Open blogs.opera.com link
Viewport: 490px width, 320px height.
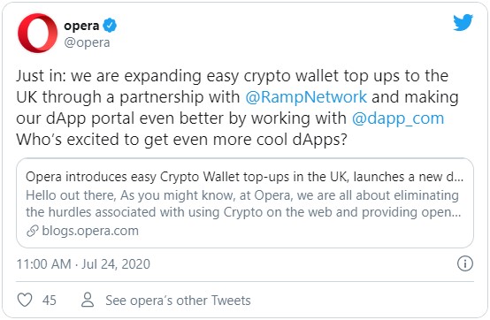(90, 231)
